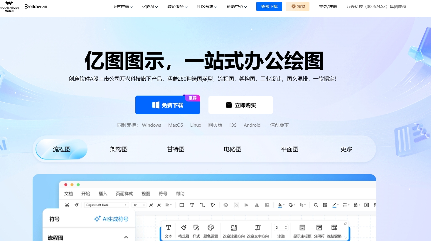Open the line color pen dropdown
This screenshot has height=241, width=431.
click(x=335, y=205)
